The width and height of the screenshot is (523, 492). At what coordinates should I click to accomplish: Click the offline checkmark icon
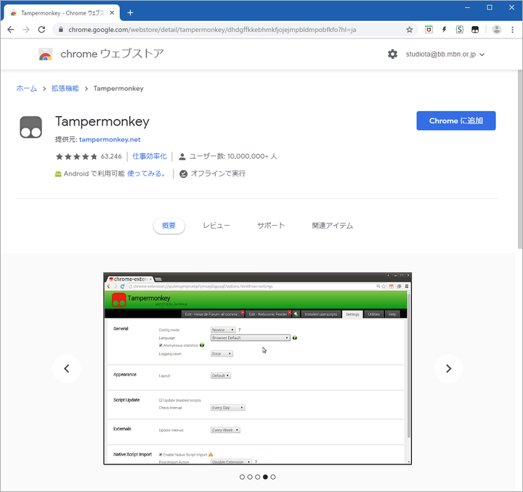pos(184,174)
